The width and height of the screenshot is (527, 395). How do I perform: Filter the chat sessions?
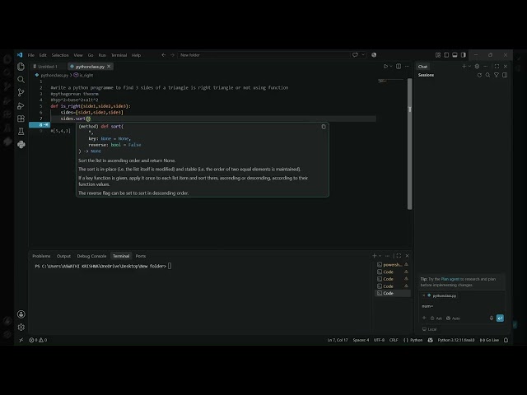coord(497,75)
